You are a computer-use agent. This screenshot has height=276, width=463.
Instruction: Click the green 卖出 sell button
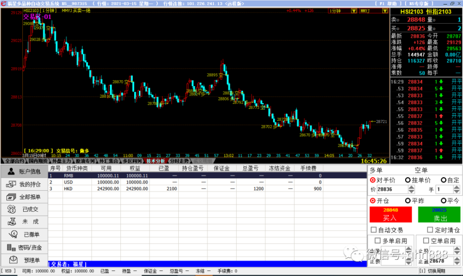coord(439,214)
